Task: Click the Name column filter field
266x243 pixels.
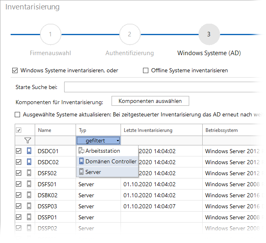Action: 55,140
